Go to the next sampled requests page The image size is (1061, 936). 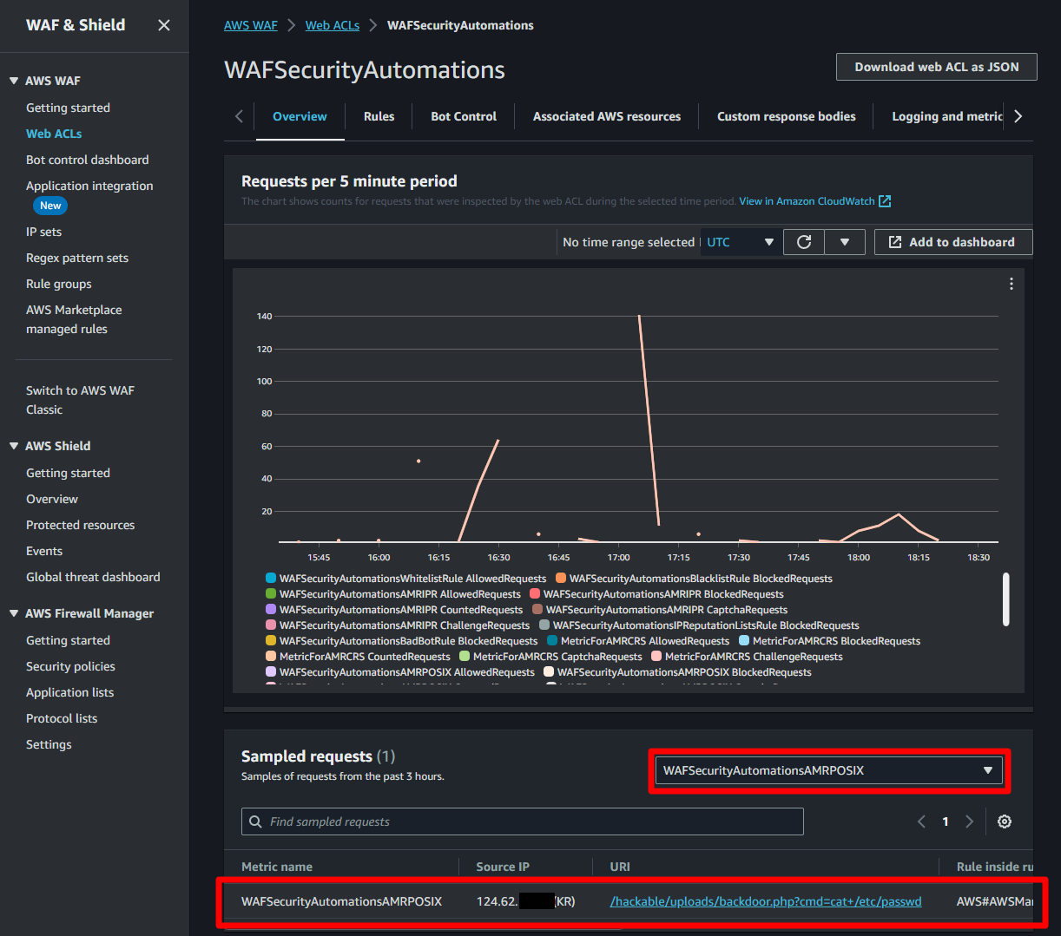pyautogui.click(x=969, y=821)
